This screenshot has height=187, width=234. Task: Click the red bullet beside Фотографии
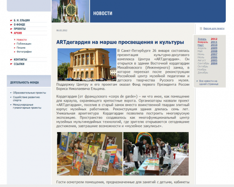click(x=14, y=52)
